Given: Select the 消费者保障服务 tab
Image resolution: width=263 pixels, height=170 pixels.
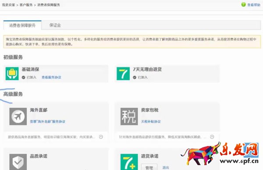Looking at the screenshot, I should click(x=22, y=25).
